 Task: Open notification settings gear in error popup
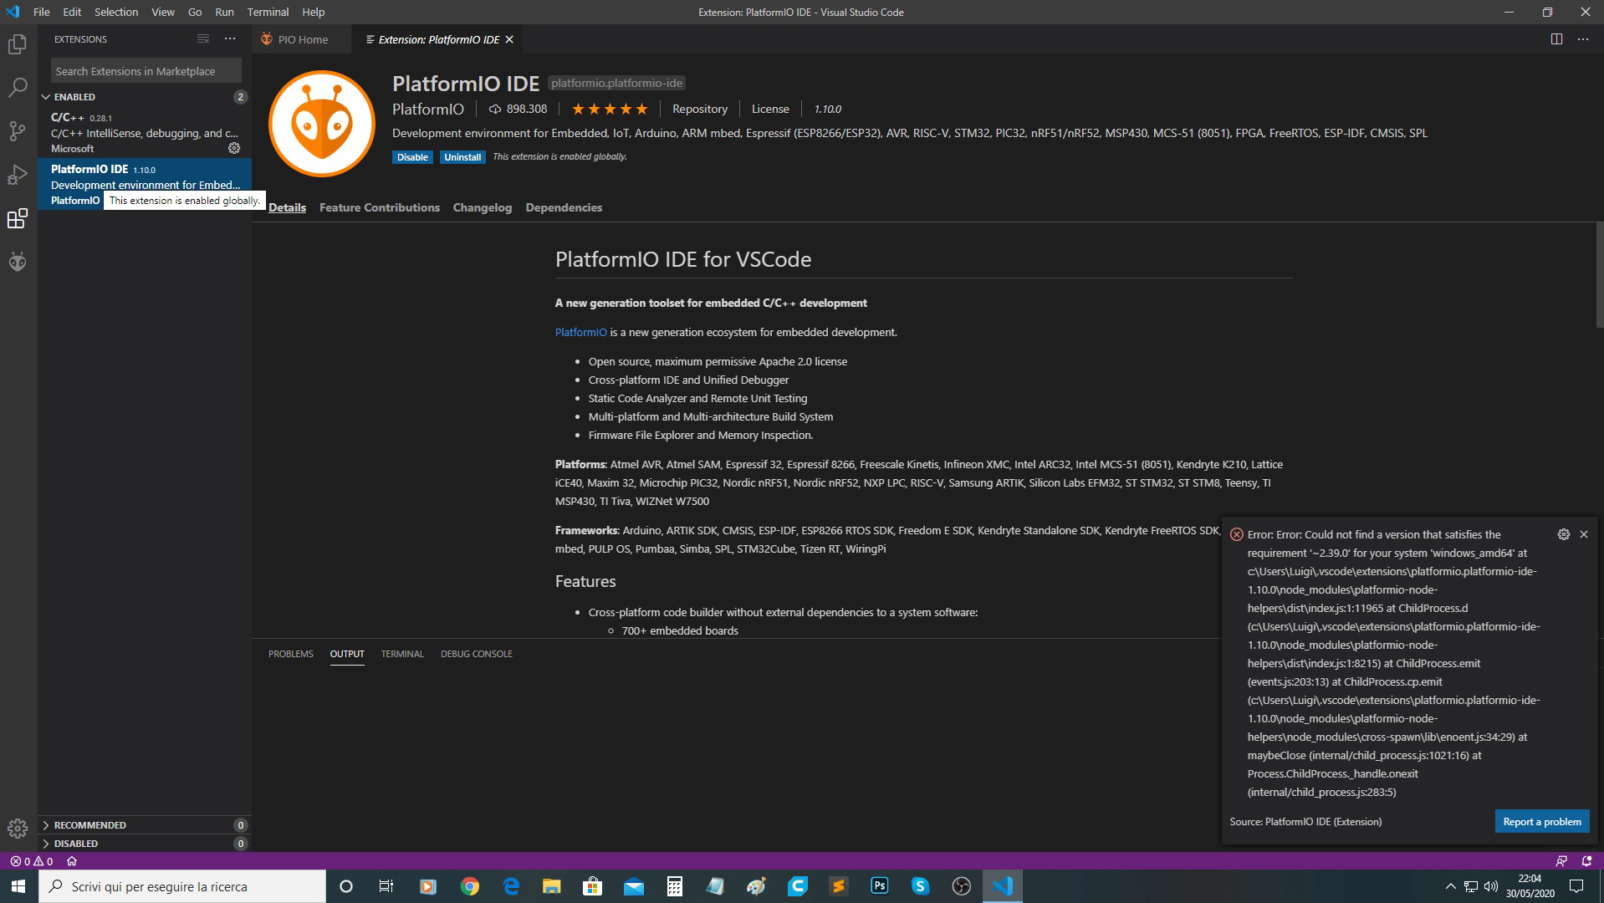tap(1563, 533)
